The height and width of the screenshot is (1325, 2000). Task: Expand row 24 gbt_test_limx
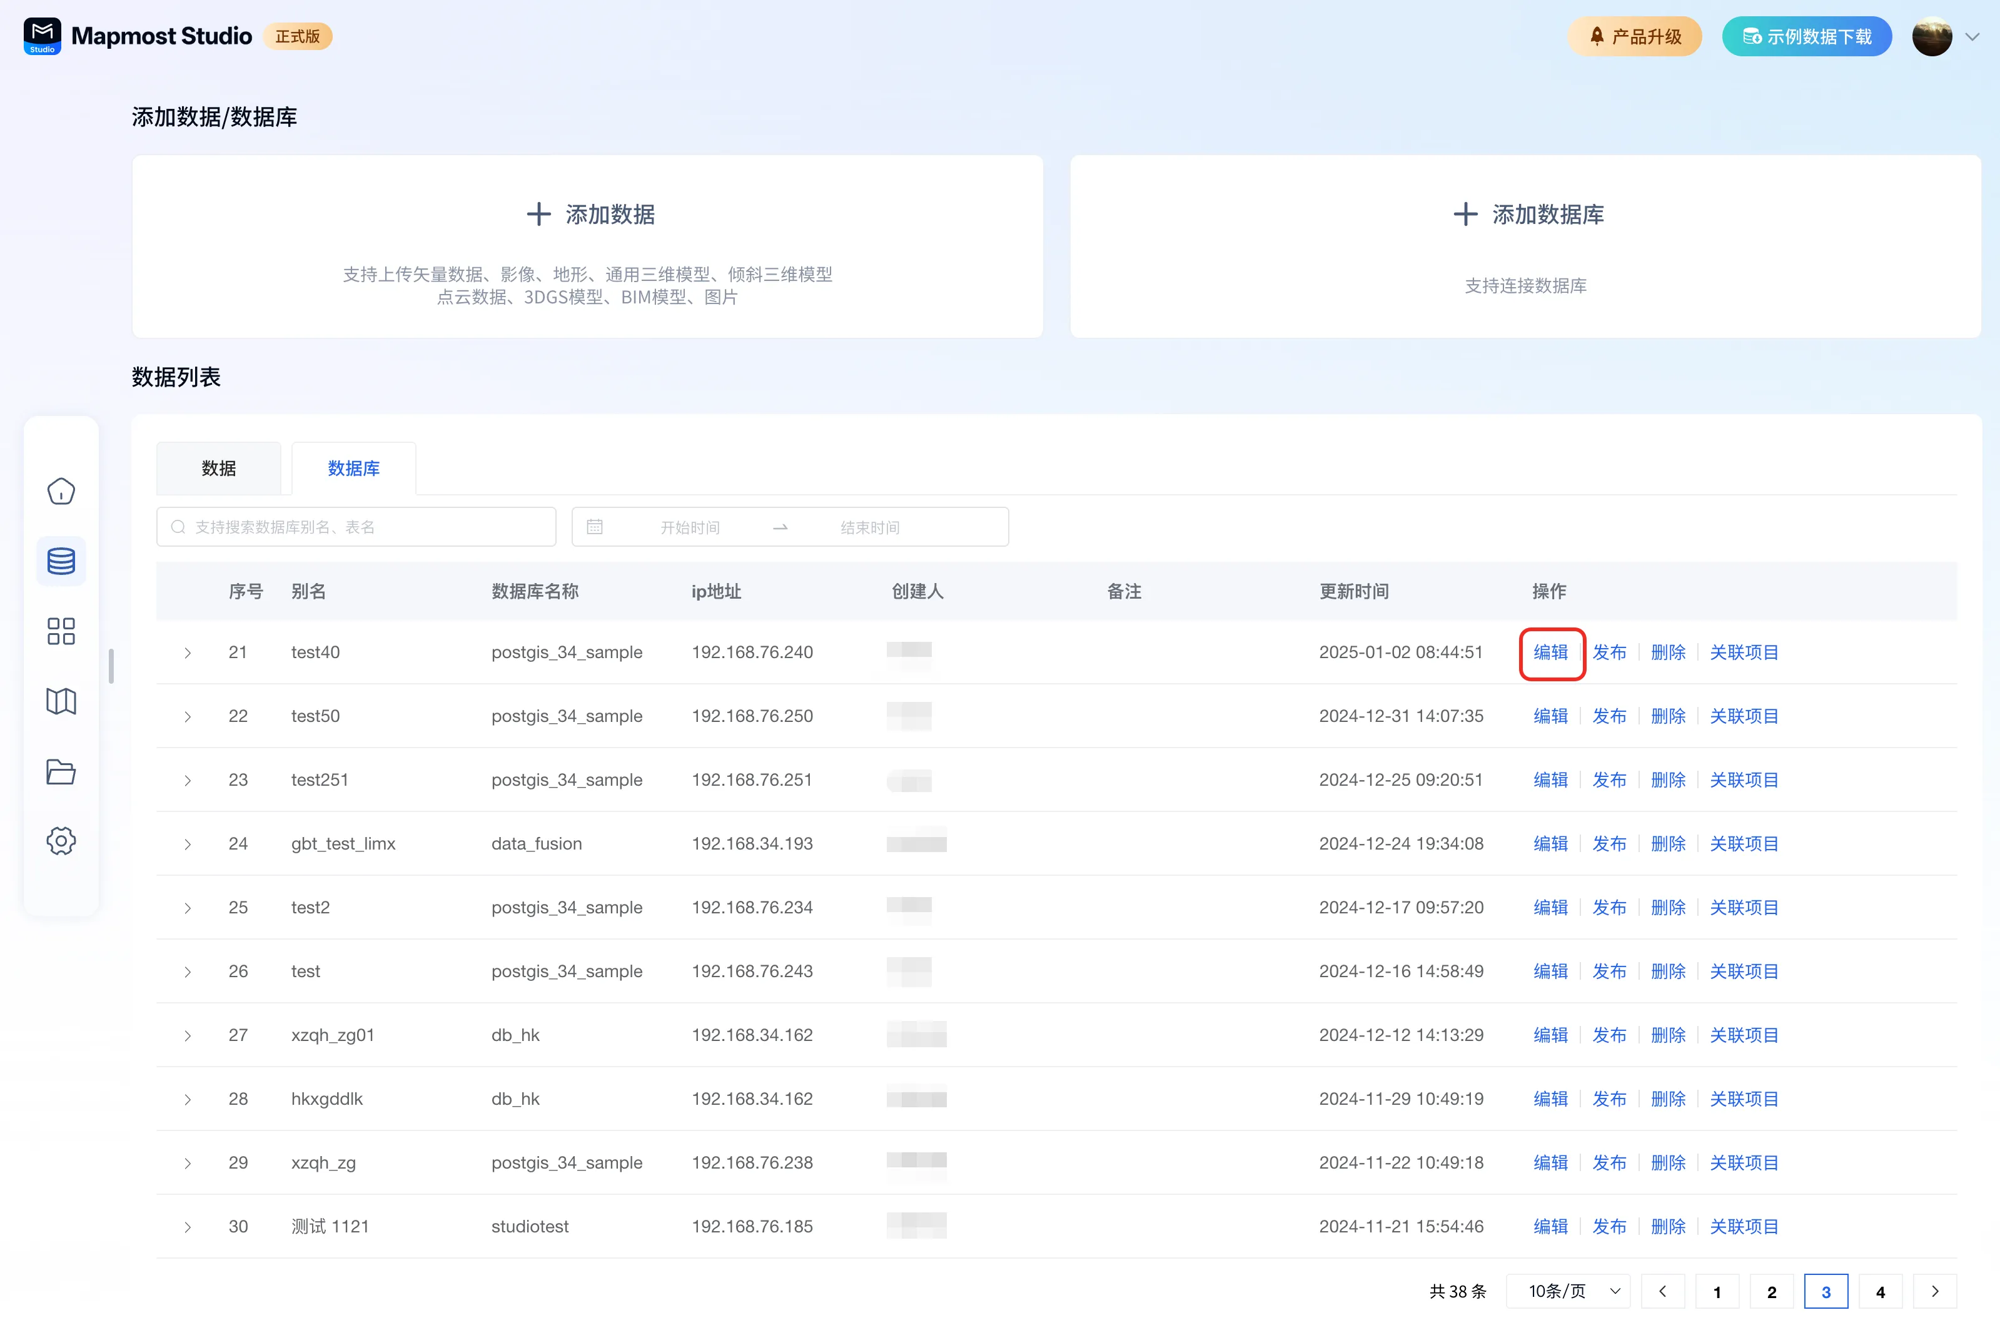[188, 844]
